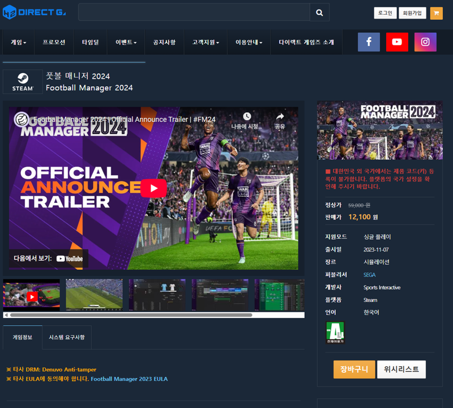Viewport: 453px width, 408px height.
Task: Click the video Share arrow icon
Action: (280, 117)
